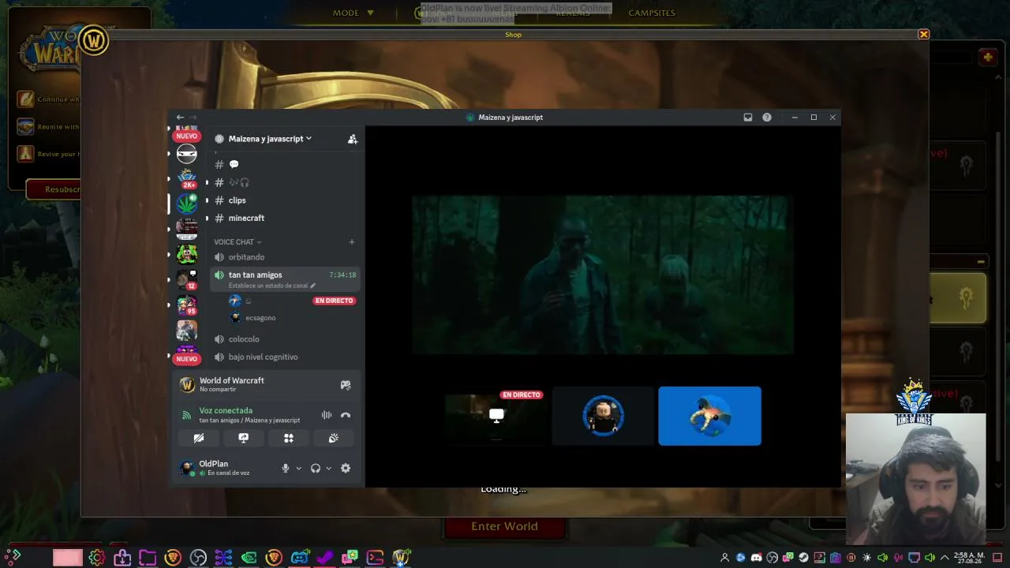
Task: Select the blue participant tile
Action: (x=709, y=416)
